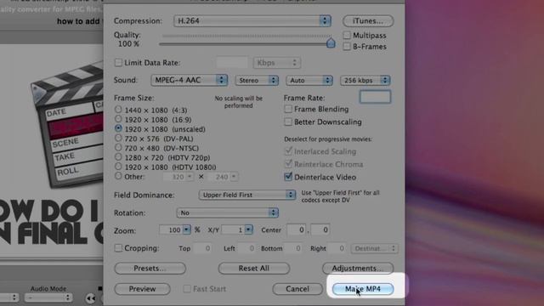Enable the Frame Blending checkbox
The image size is (544, 306).
coord(288,109)
